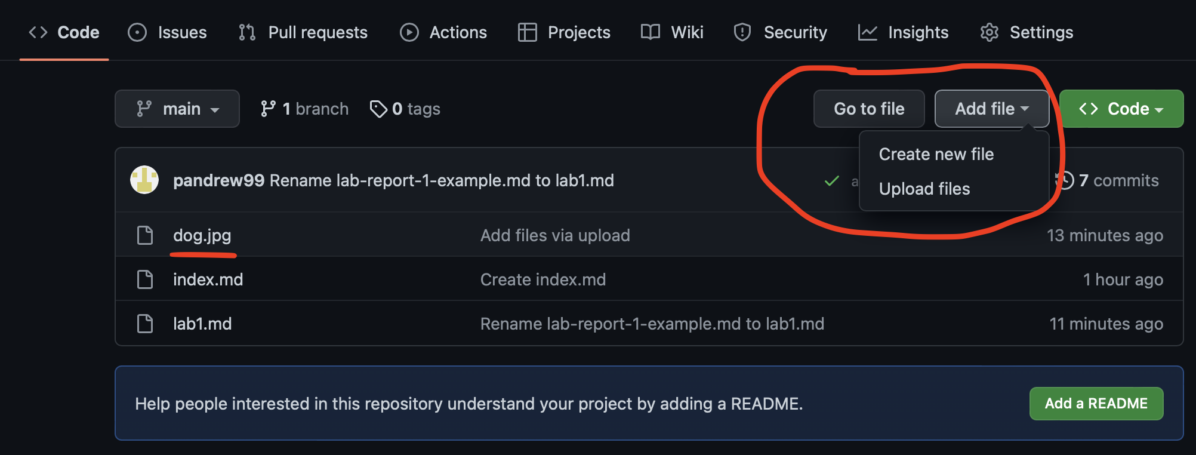Click the green commit status checkmark
1196x455 pixels.
click(x=831, y=181)
